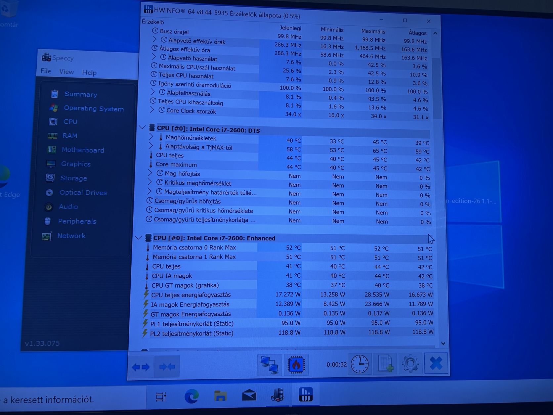This screenshot has width=553, height=415.
Task: Launch Microsoft Edge from the taskbar
Action: click(x=191, y=396)
